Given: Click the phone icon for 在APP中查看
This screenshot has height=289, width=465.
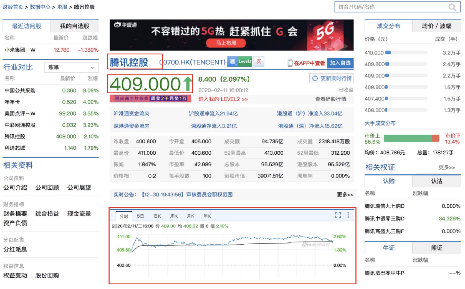Looking at the screenshot, I should pos(290,63).
